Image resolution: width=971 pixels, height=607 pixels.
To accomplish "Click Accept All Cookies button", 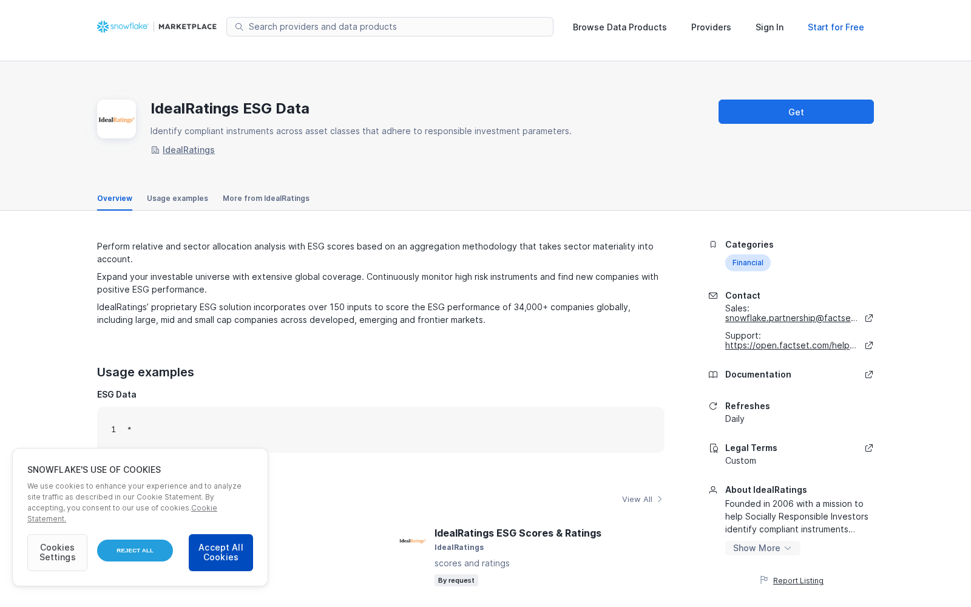I will click(x=221, y=552).
